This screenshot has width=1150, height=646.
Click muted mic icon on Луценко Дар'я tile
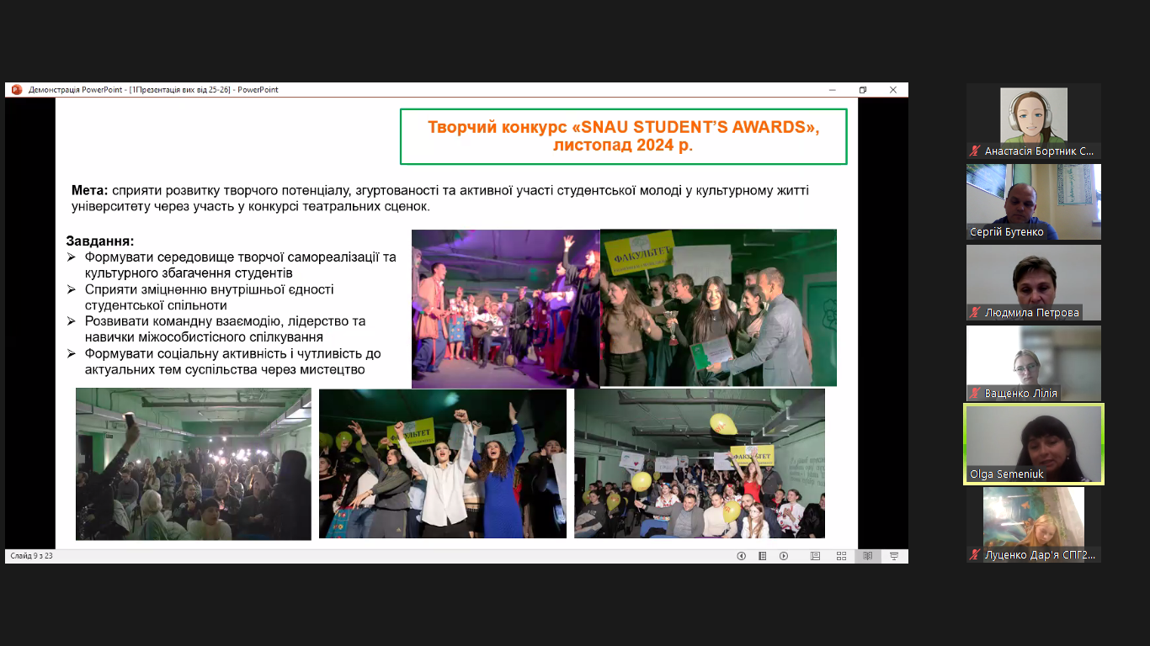pos(975,555)
